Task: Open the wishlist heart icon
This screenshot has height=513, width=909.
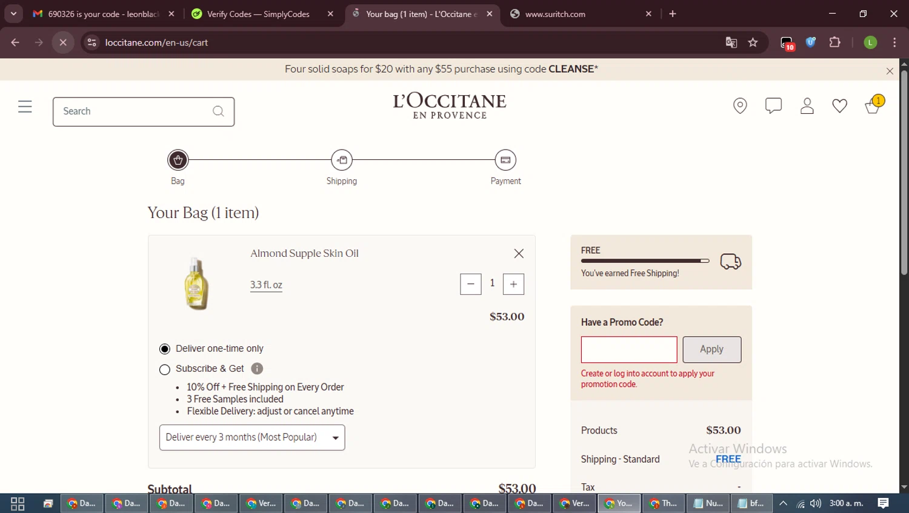Action: pyautogui.click(x=839, y=106)
